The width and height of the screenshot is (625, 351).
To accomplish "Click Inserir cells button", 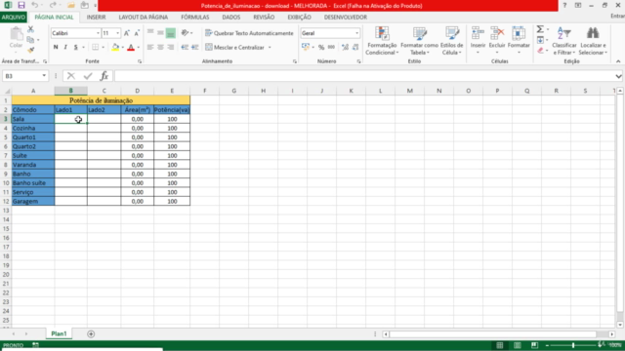I will click(478, 40).
